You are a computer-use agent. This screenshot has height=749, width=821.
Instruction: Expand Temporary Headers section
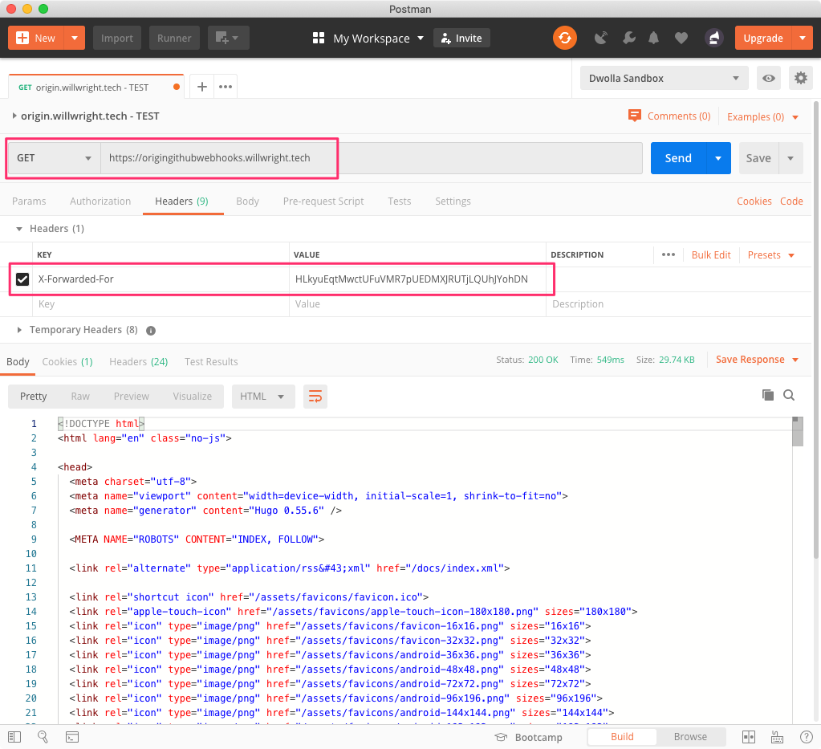click(19, 330)
